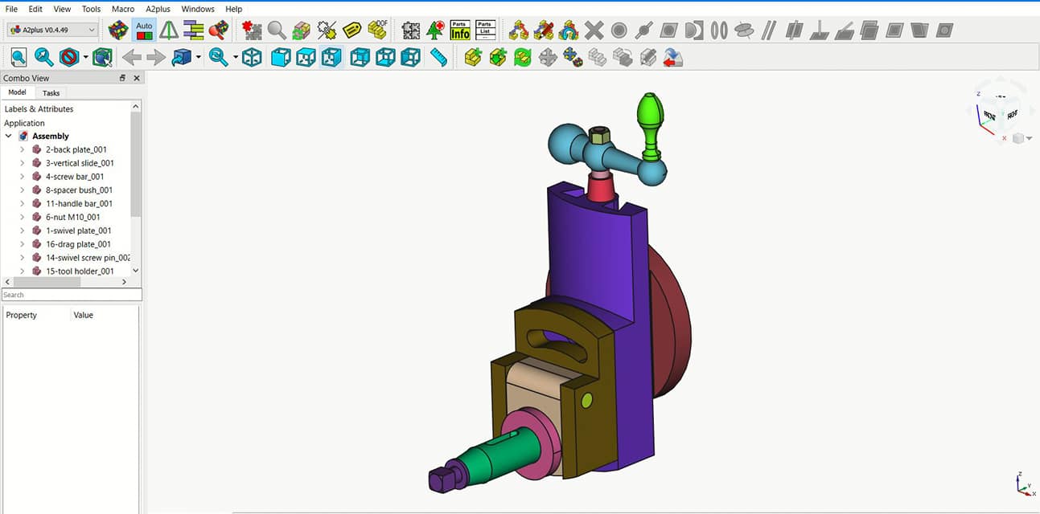Click the move part four-arrow icon
The image size is (1040, 514).
[x=548, y=57]
